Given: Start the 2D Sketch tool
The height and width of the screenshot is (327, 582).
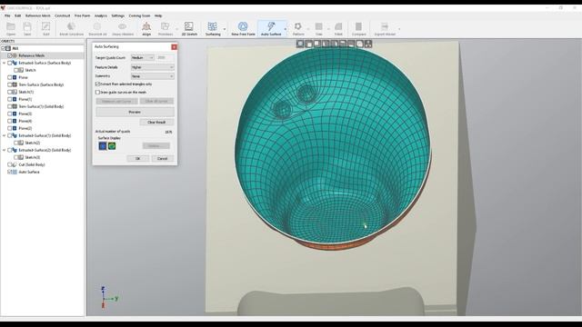Looking at the screenshot, I should pos(189,26).
